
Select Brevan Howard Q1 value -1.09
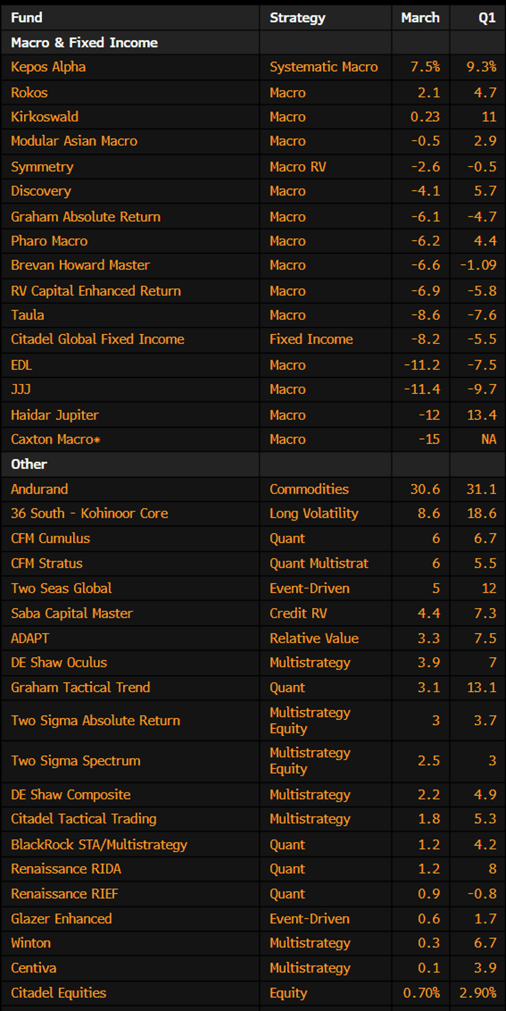[x=478, y=265]
